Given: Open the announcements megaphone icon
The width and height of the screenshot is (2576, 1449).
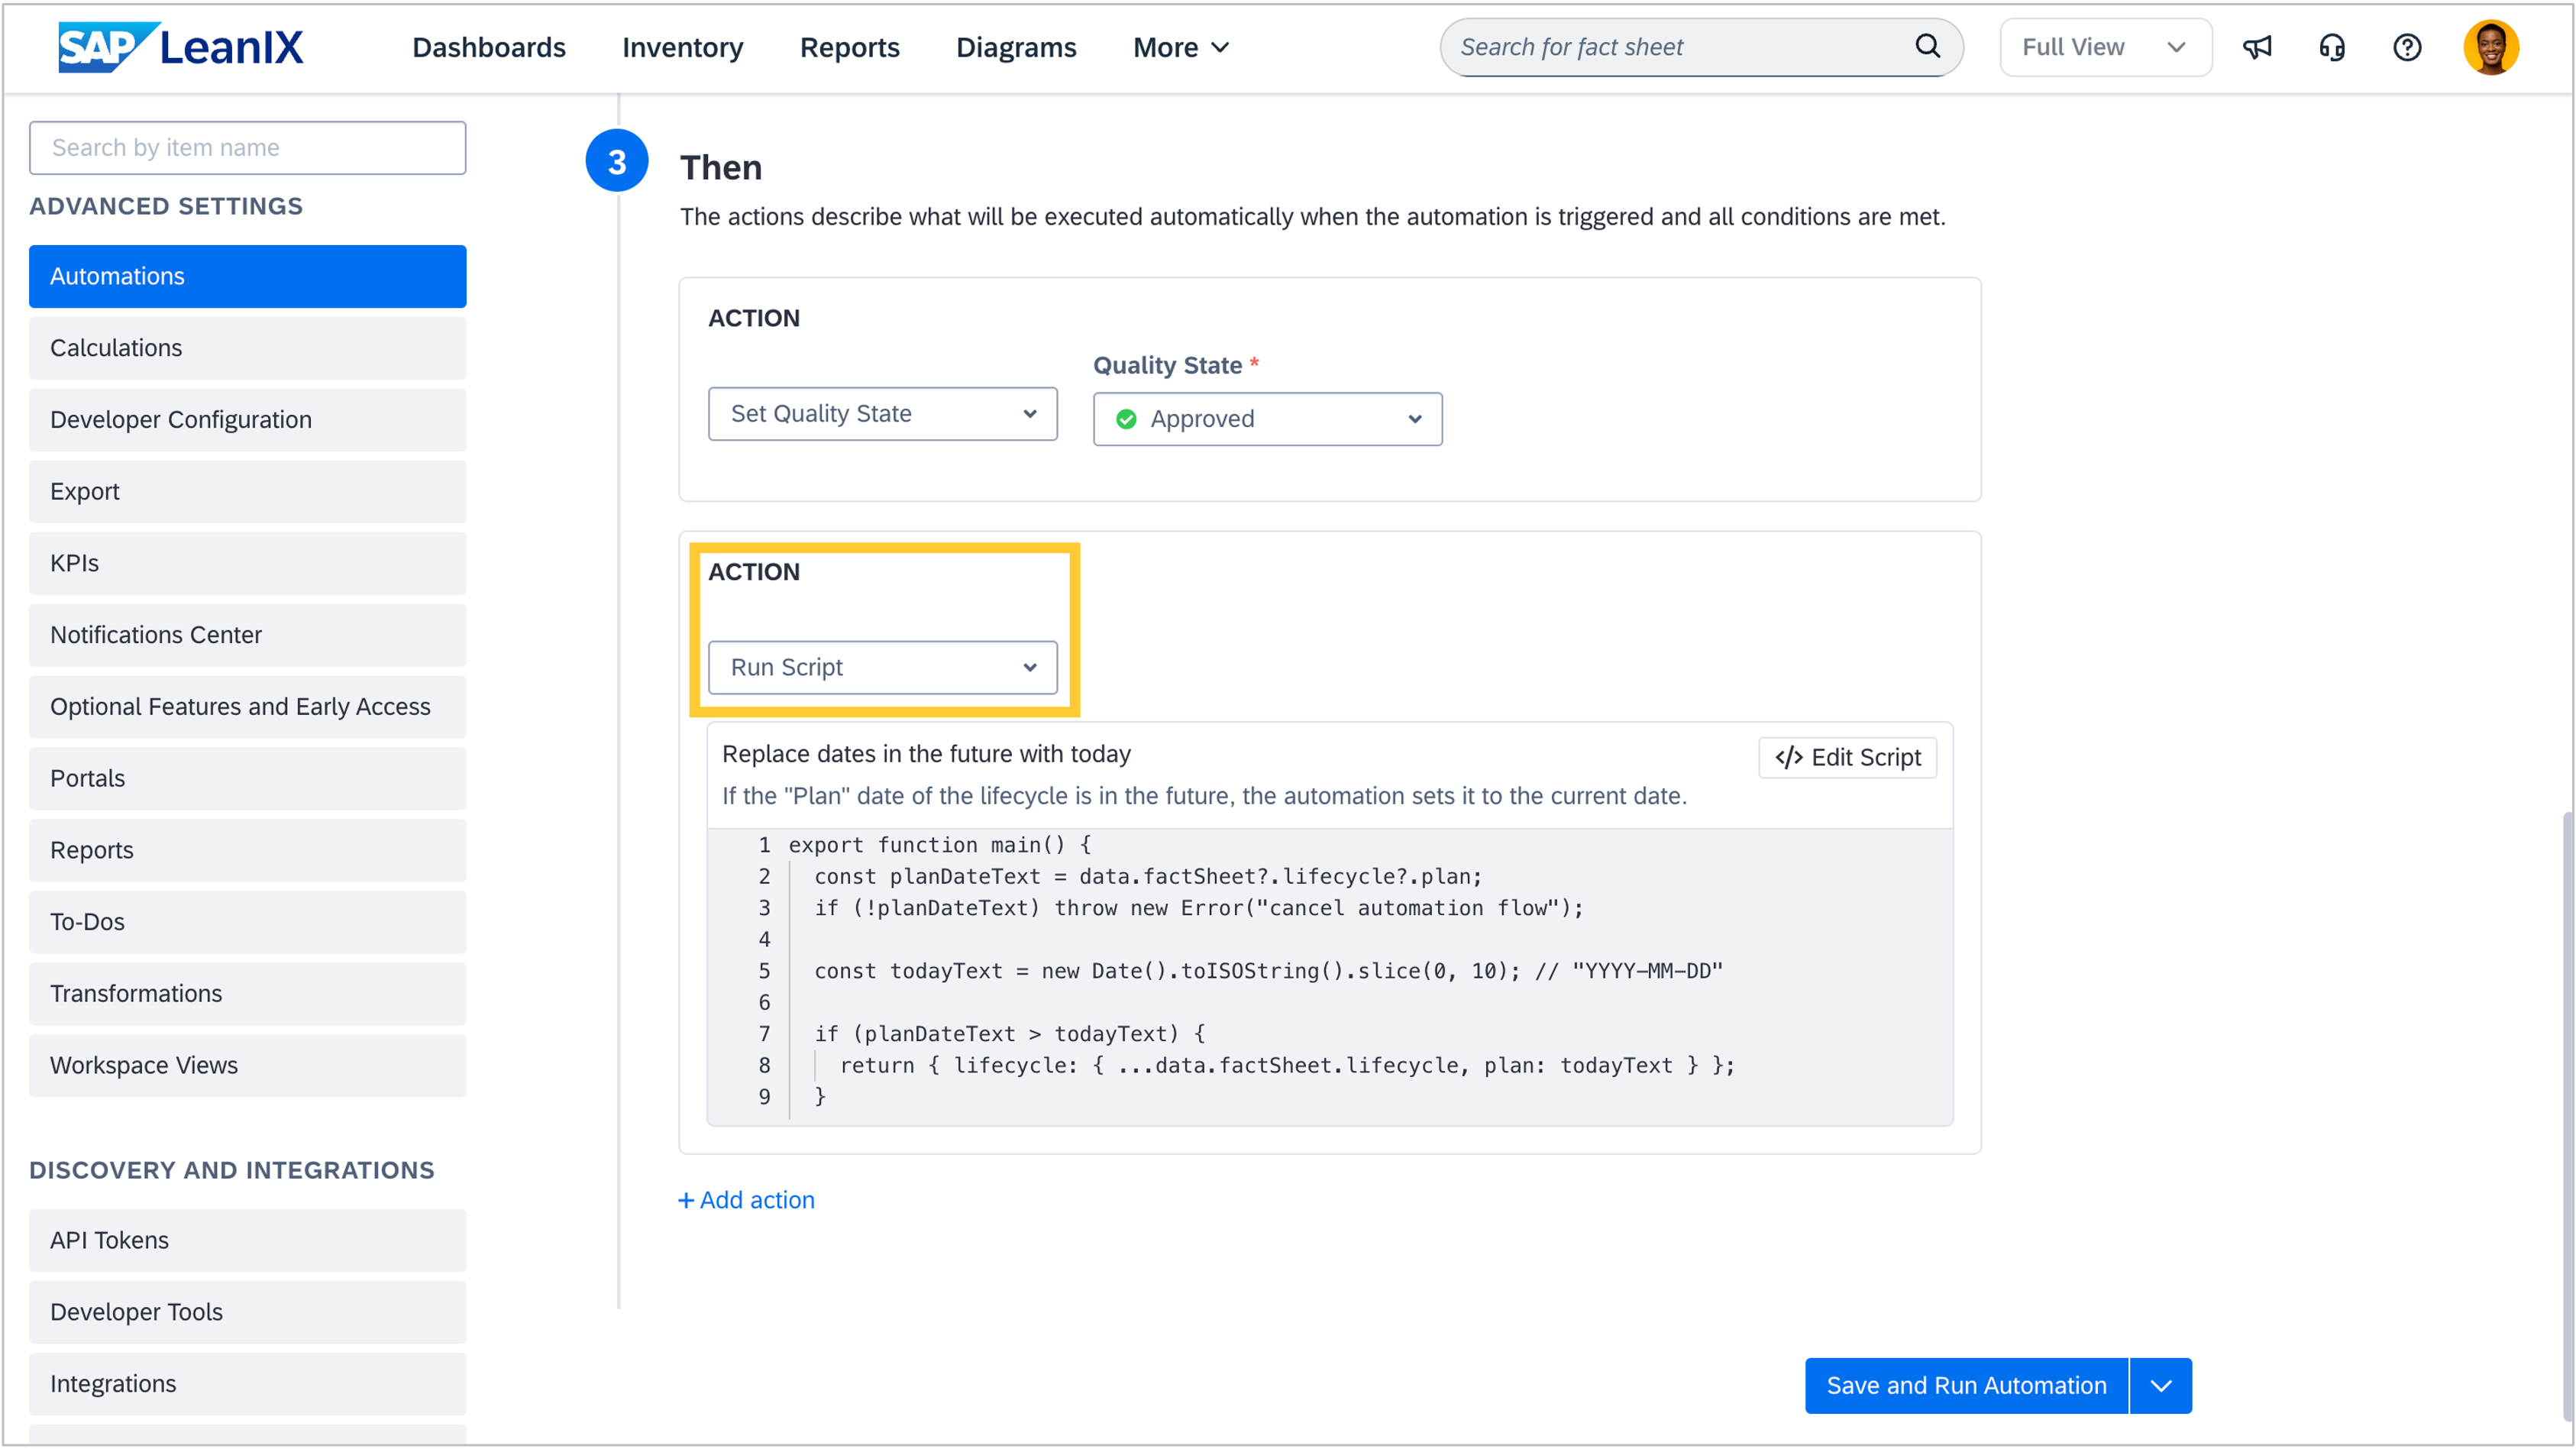Looking at the screenshot, I should coord(2257,47).
